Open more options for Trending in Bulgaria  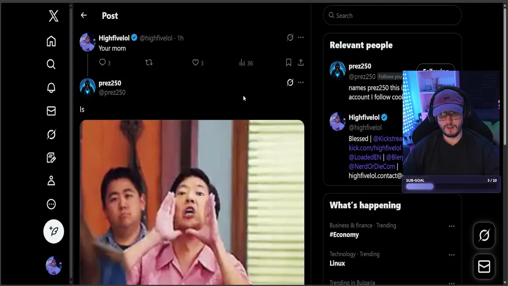452,283
